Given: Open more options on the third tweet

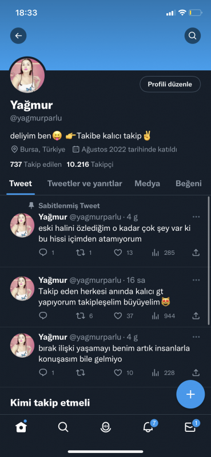Looking at the screenshot, I should point(196,337).
